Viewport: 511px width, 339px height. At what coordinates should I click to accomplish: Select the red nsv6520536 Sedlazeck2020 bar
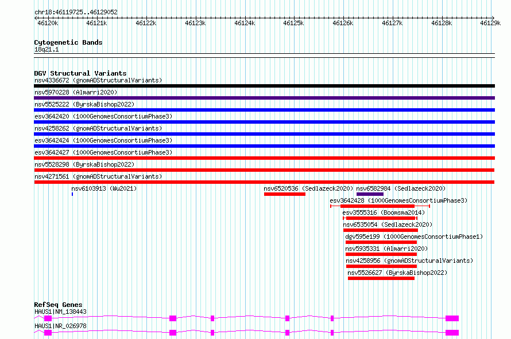(285, 194)
